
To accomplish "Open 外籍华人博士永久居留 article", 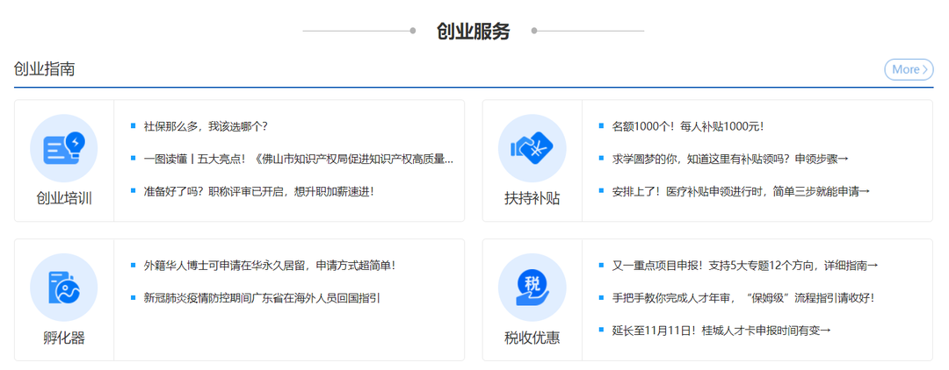I will [270, 265].
